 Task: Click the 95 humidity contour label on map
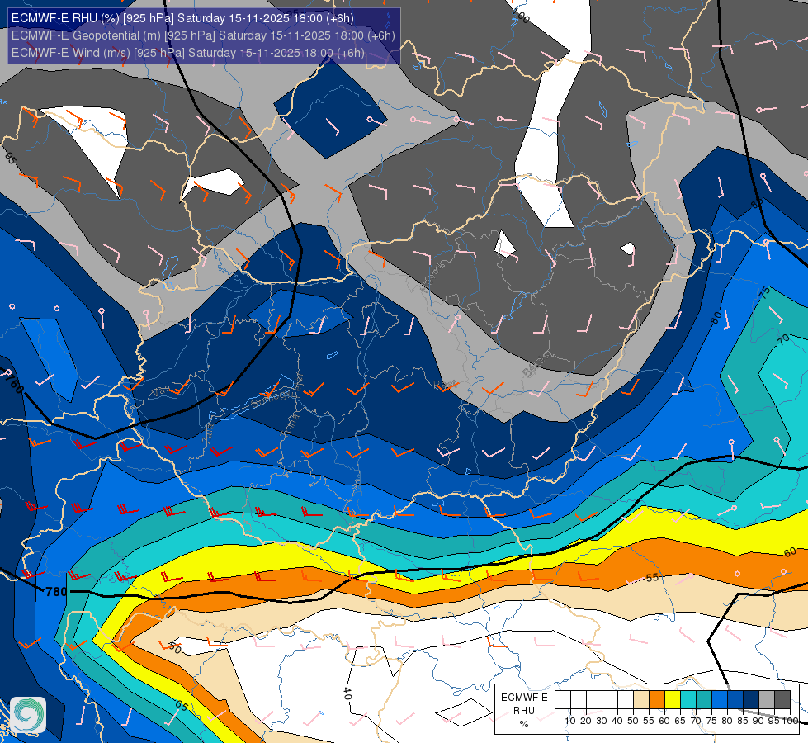point(11,159)
